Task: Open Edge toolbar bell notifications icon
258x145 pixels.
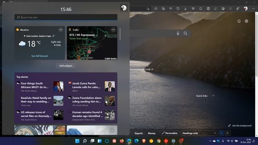Action: click(x=201, y=8)
